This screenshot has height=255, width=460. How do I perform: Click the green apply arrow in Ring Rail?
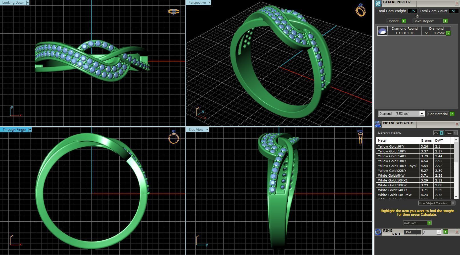pos(446,232)
